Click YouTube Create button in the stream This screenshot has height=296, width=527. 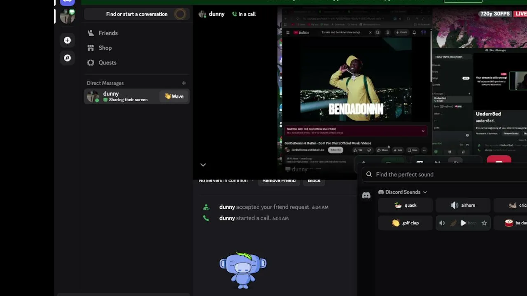401,32
